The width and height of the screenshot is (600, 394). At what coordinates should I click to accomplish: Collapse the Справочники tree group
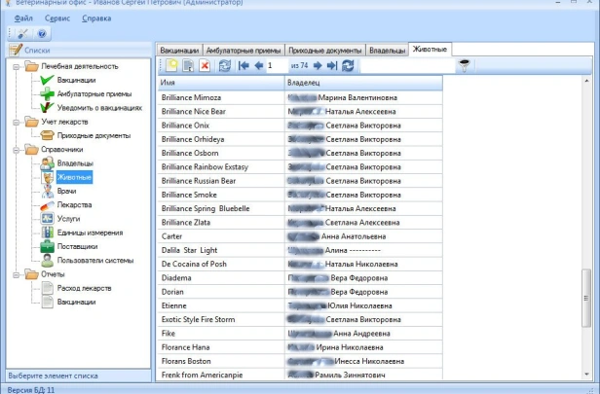[x=17, y=150]
